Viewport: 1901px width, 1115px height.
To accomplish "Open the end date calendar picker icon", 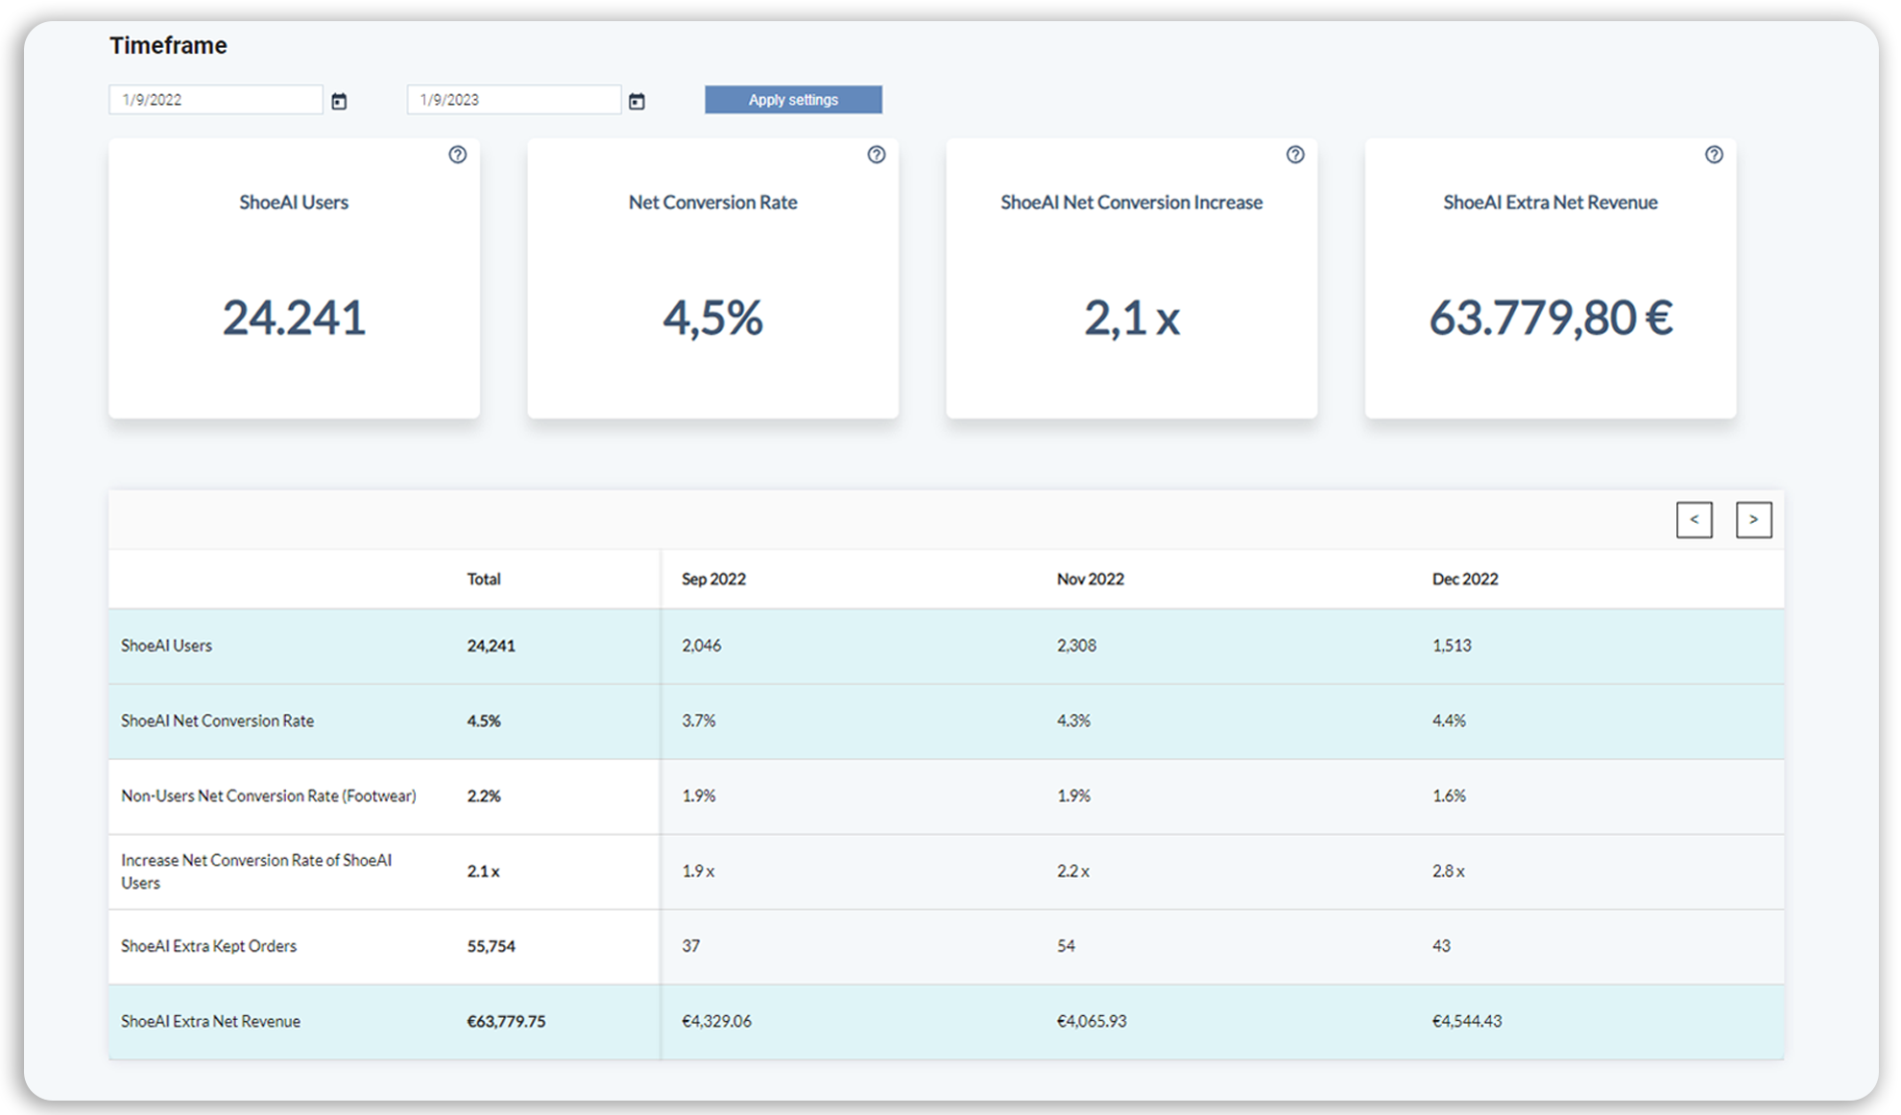I will (x=637, y=101).
